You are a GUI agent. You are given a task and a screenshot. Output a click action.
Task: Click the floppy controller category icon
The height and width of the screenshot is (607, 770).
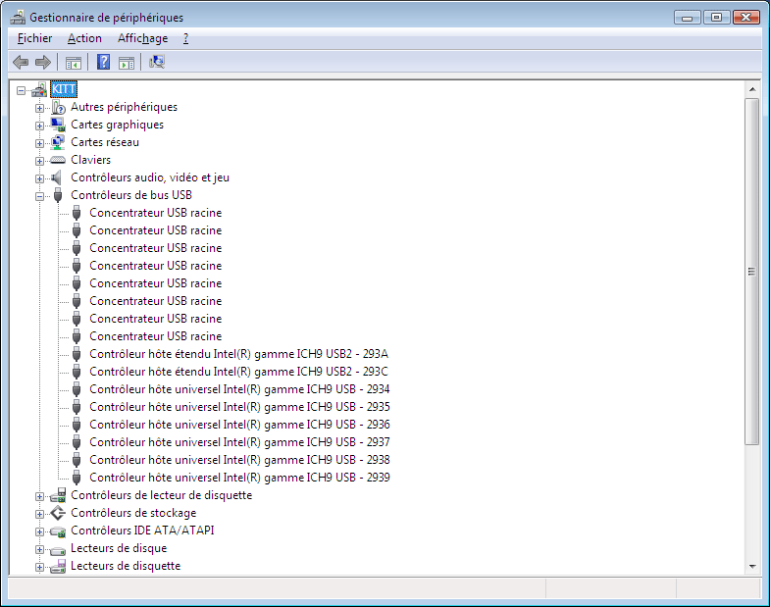58,495
